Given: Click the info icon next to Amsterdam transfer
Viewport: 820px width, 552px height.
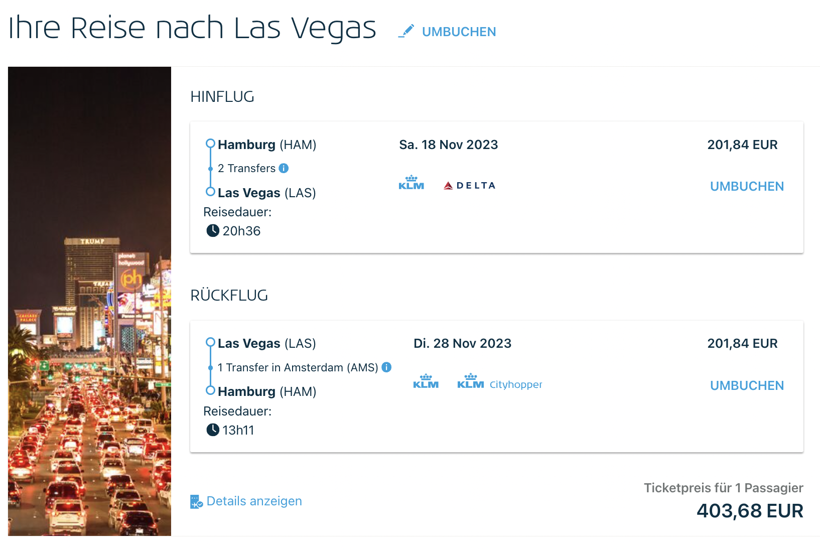Looking at the screenshot, I should pyautogui.click(x=386, y=367).
